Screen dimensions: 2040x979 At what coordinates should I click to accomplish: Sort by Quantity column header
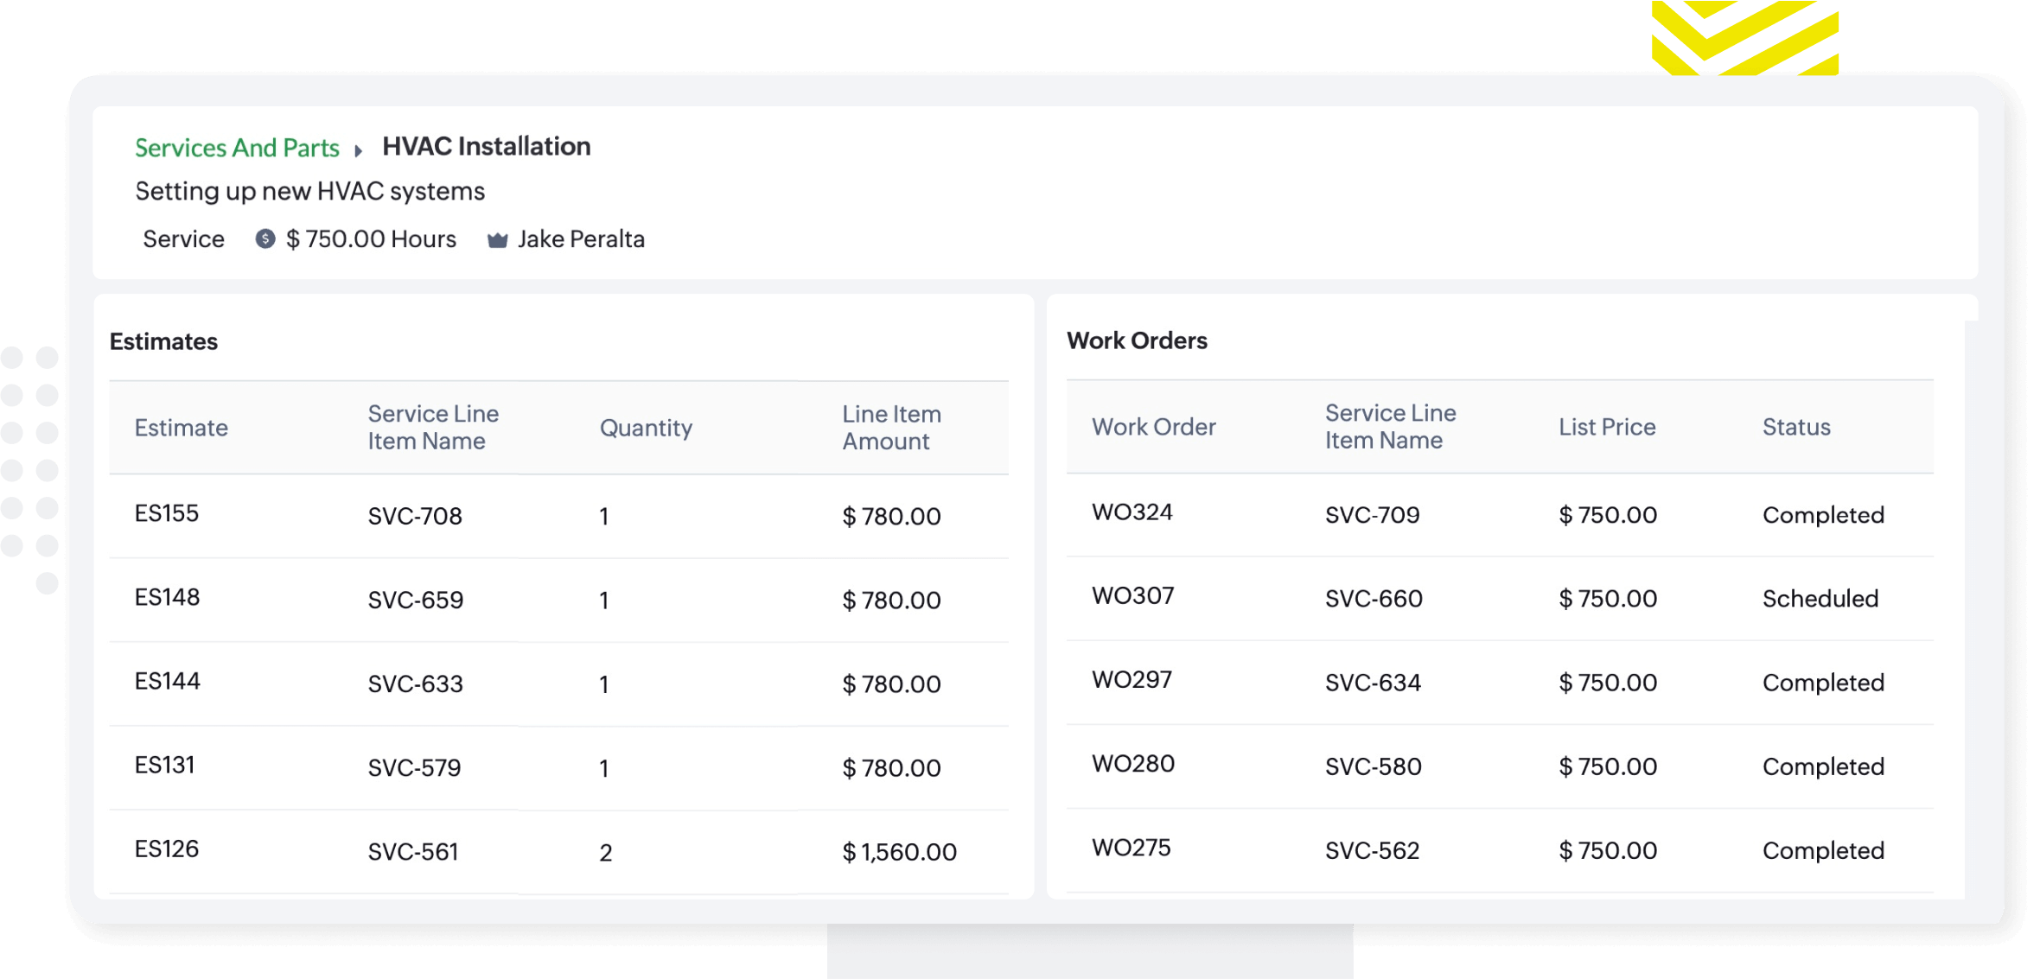[646, 428]
